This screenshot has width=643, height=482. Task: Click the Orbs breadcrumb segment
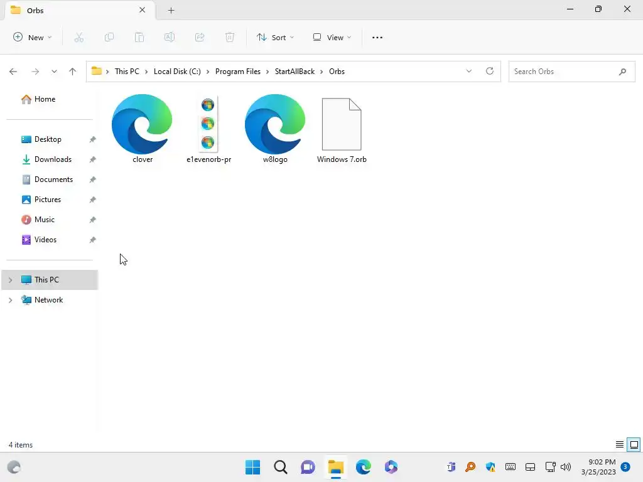[337, 72]
